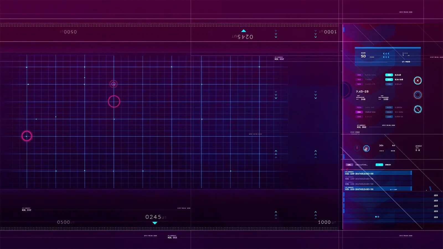Select the hollow pagination dot
This screenshot has width=443, height=249.
pyautogui.click(x=378, y=217)
